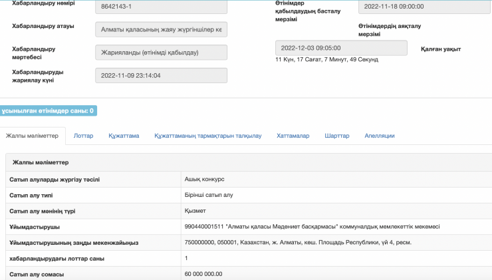Click the Жалпы мәліметтер panel heading
Image resolution: width=492 pixels, height=280 pixels.
(x=41, y=162)
